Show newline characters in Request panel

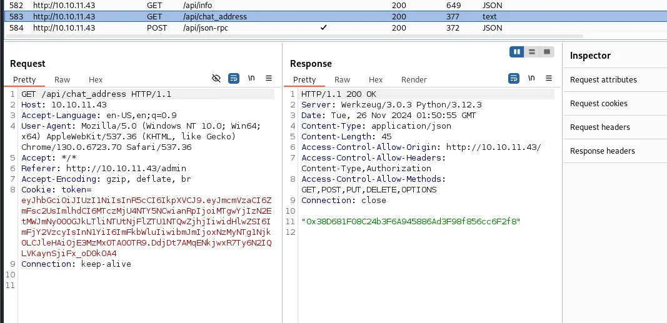(x=251, y=78)
